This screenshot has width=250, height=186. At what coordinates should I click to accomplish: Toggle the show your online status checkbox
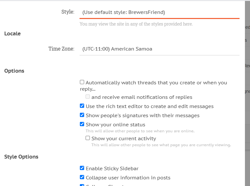click(x=82, y=124)
